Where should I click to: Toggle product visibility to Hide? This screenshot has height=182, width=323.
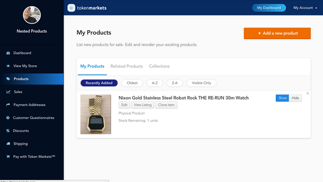pos(295,98)
